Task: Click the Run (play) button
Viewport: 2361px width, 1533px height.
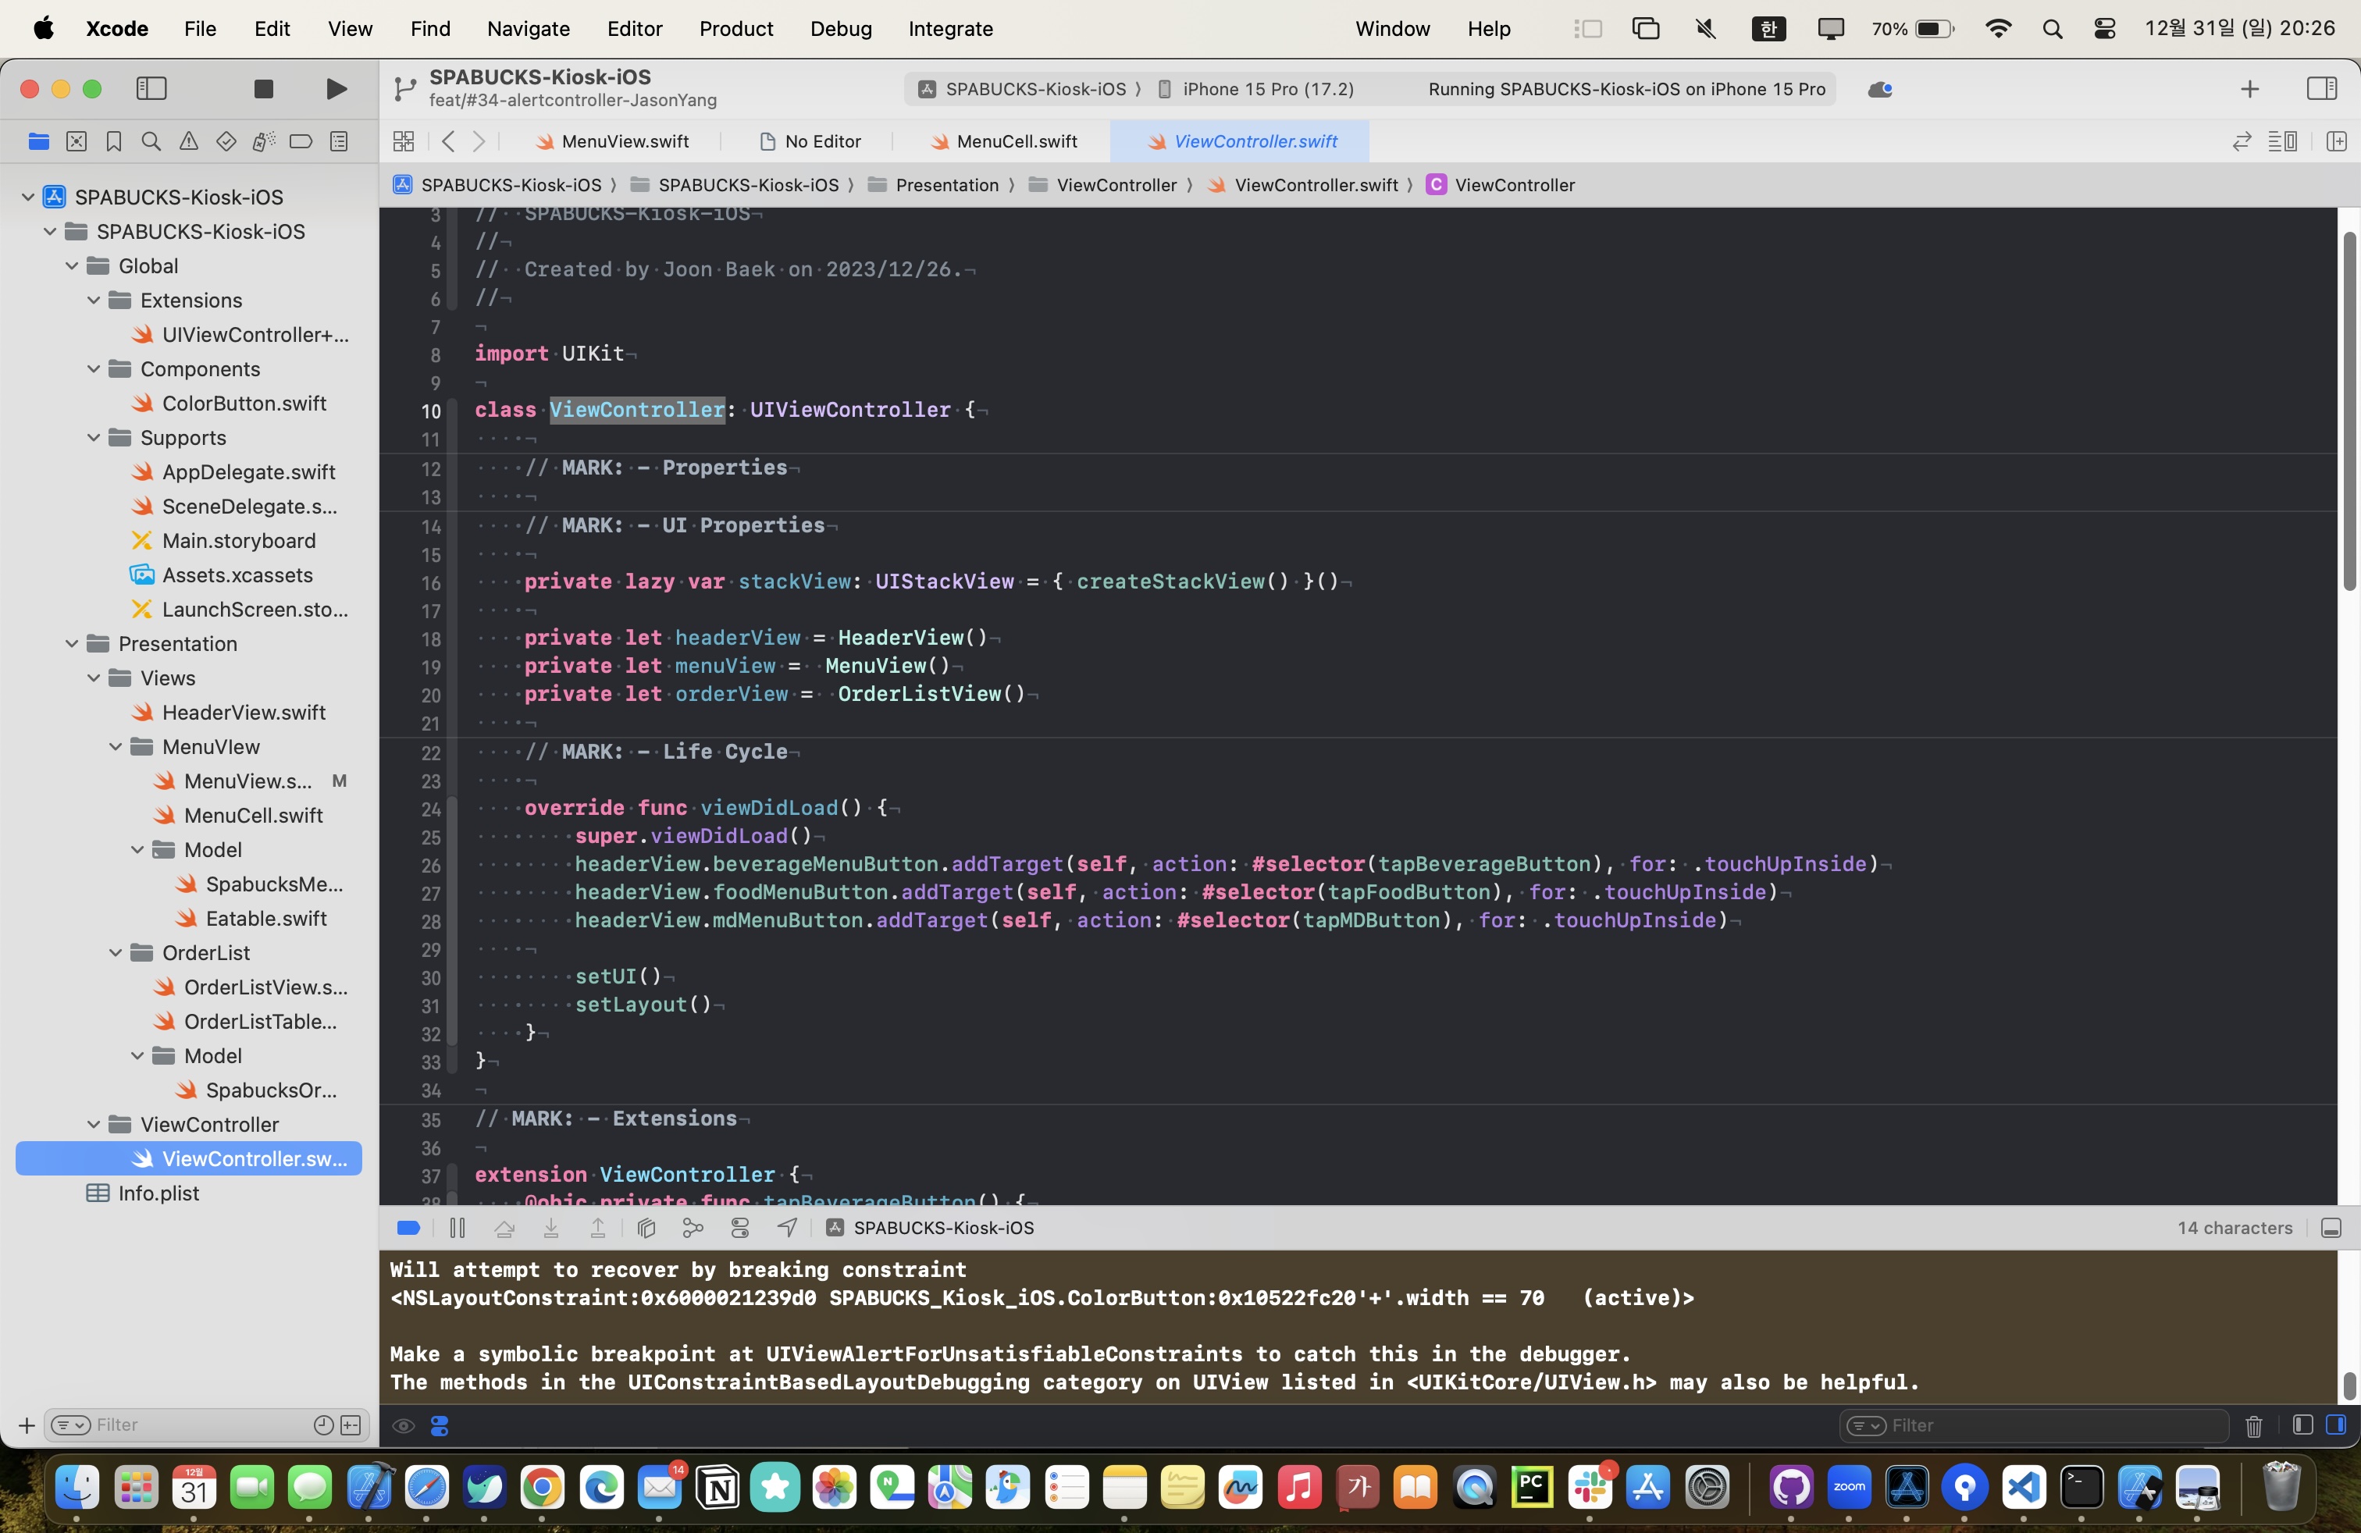Action: (337, 89)
